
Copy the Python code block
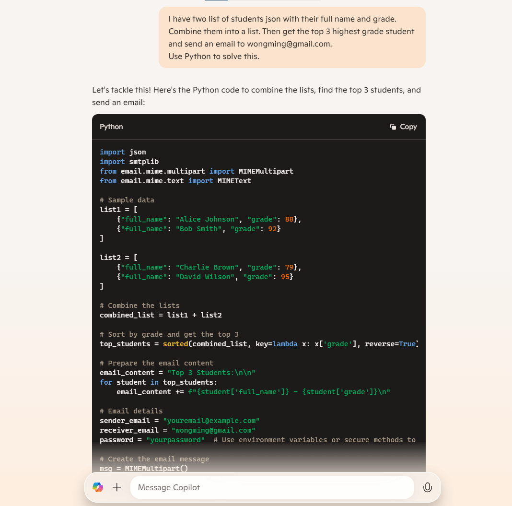point(404,127)
